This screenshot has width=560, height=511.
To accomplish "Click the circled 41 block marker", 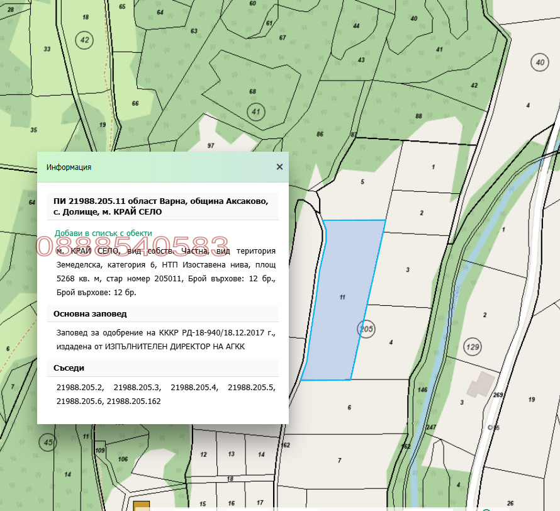I will click(255, 113).
